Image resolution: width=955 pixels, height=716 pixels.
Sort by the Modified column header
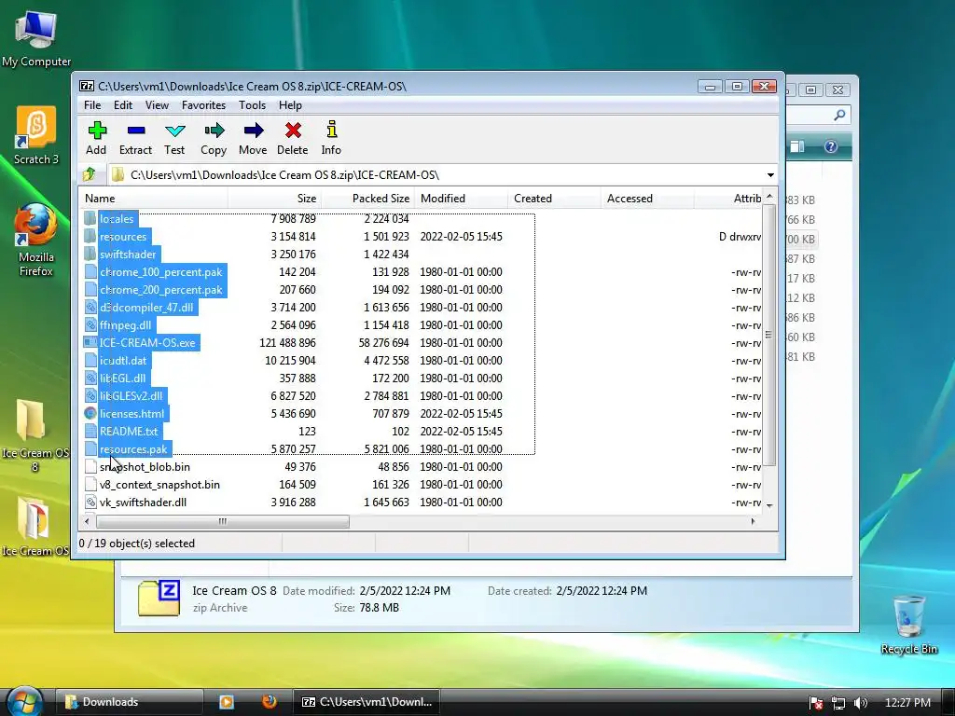pyautogui.click(x=461, y=199)
